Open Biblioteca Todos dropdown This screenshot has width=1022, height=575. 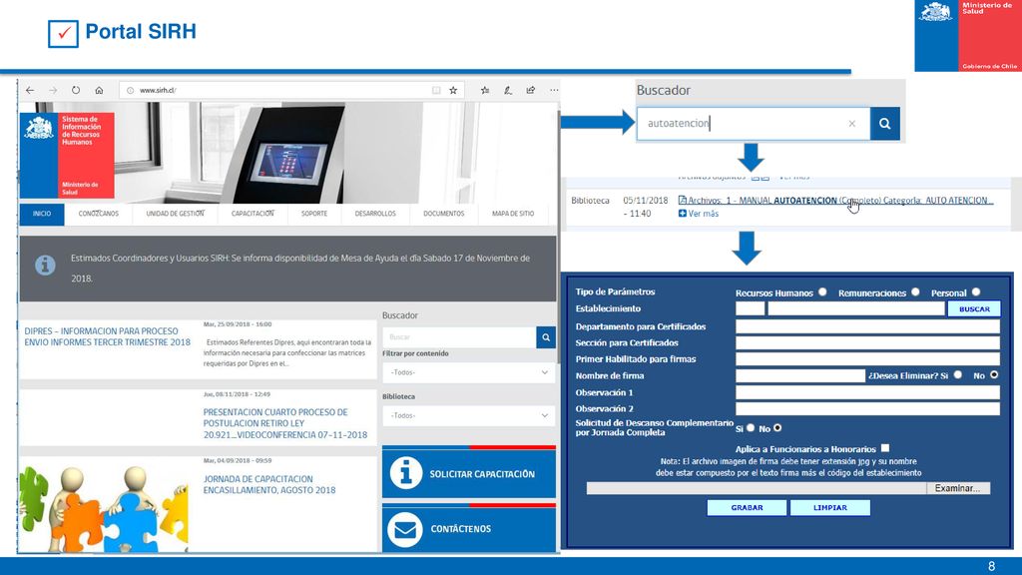[469, 415]
